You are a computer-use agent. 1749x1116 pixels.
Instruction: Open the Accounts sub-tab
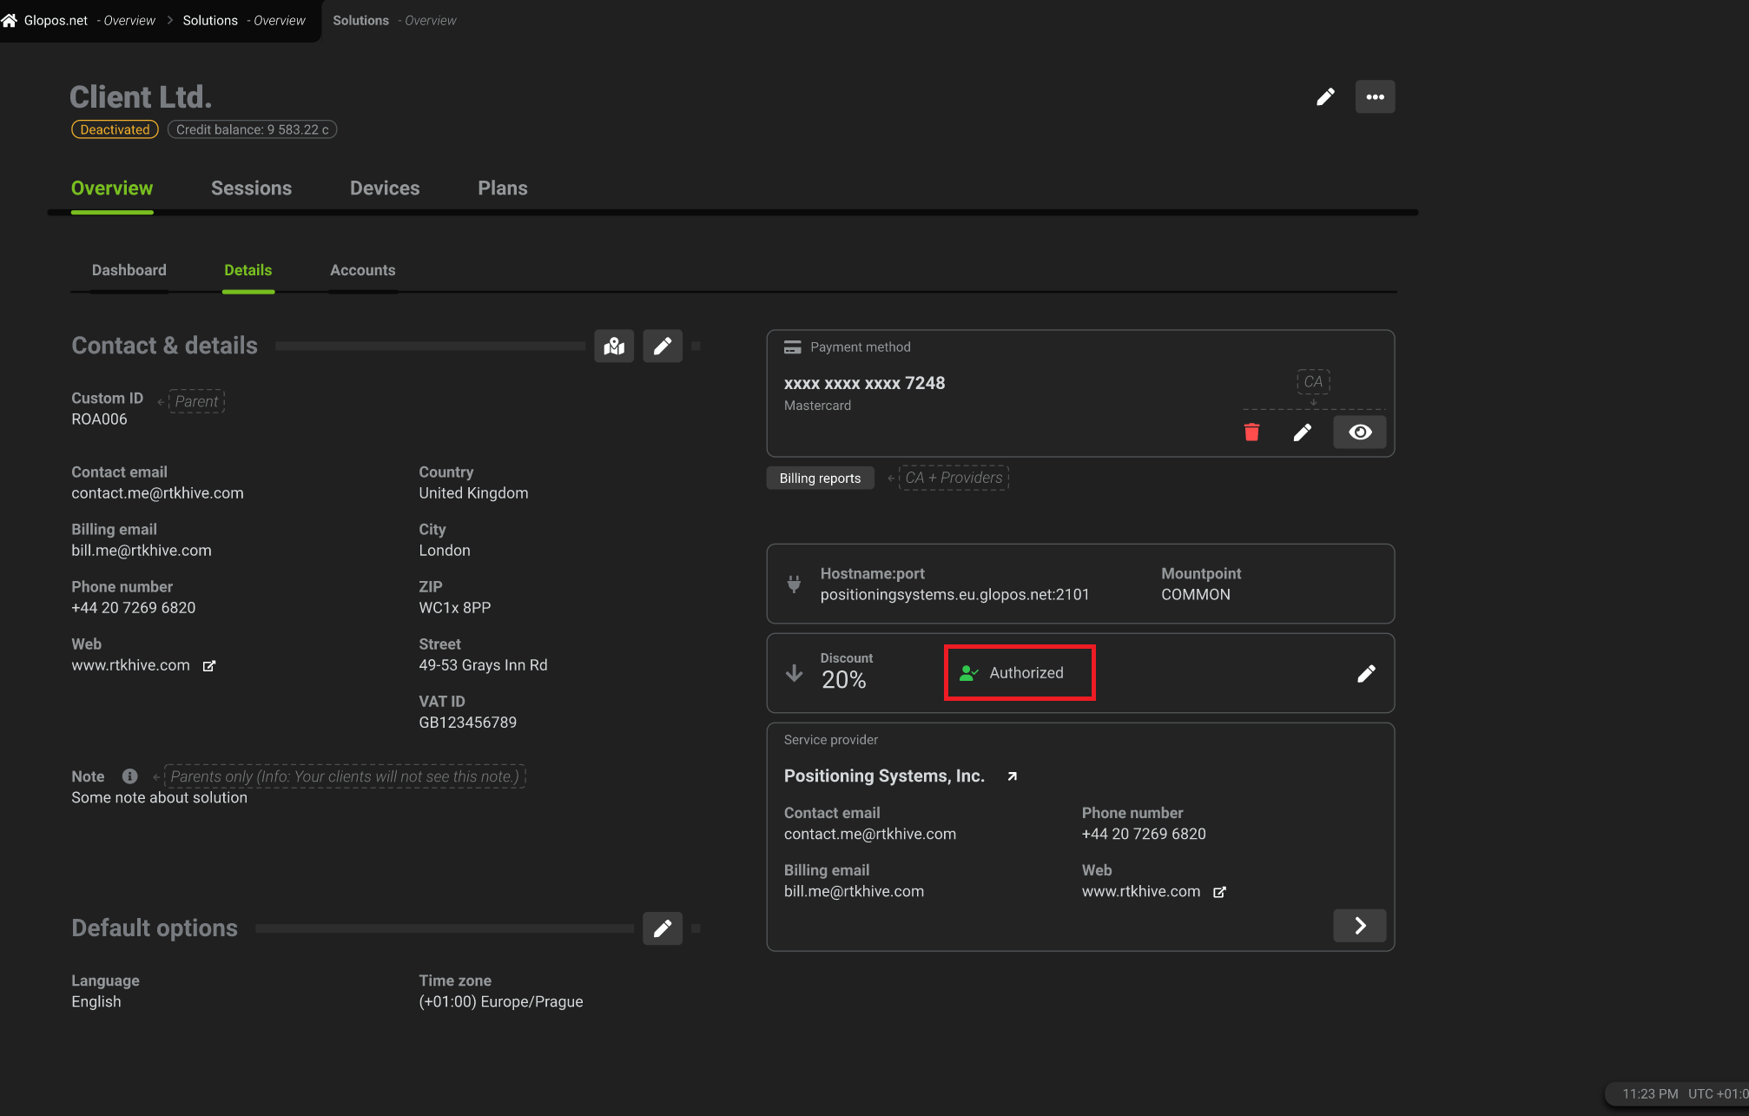point(362,270)
